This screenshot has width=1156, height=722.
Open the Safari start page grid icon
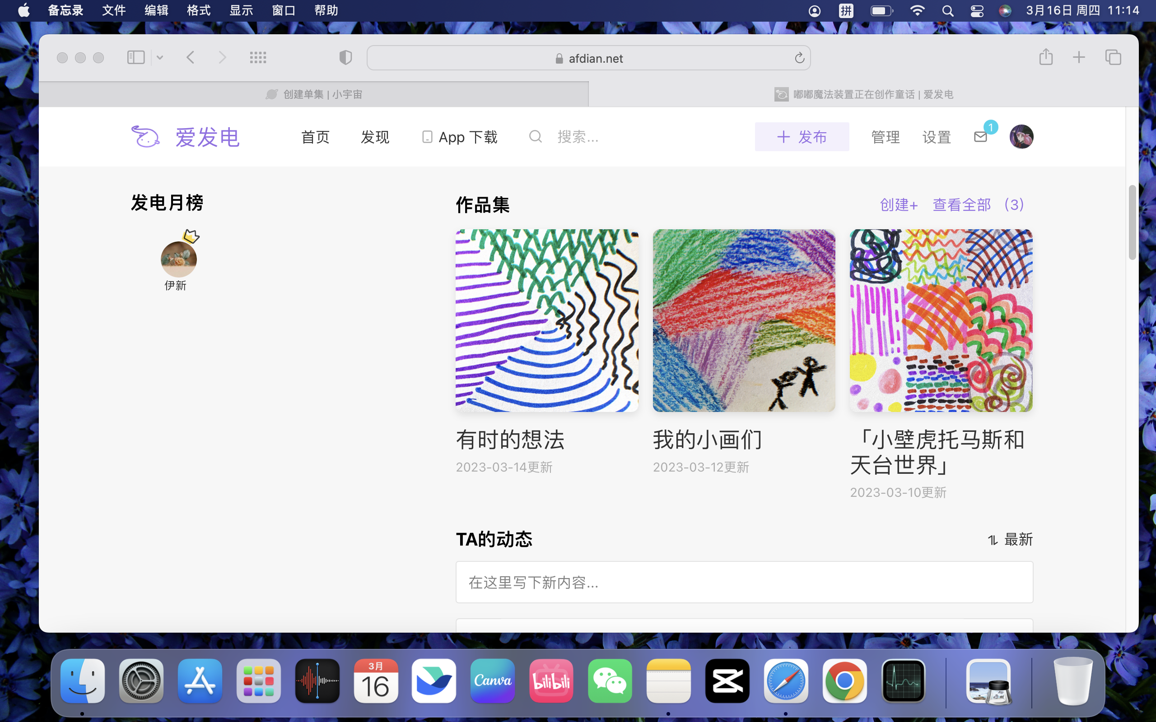click(x=258, y=58)
